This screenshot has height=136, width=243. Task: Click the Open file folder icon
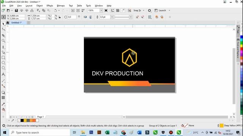pyautogui.click(x=8, y=11)
